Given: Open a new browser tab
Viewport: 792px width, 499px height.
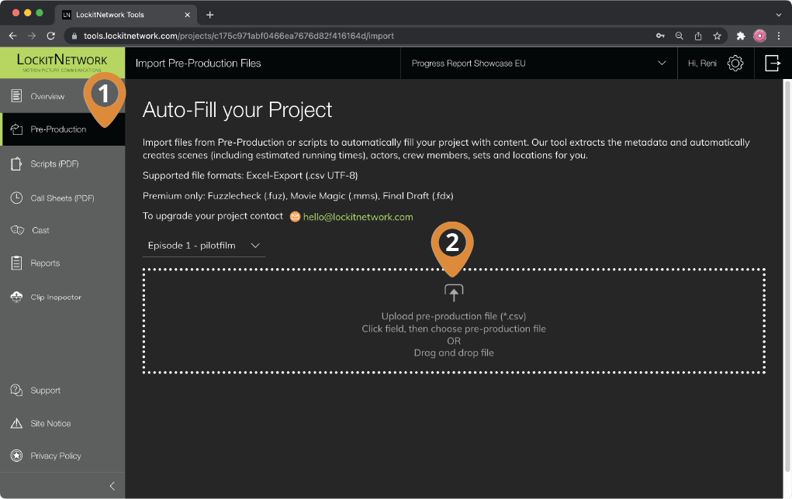Looking at the screenshot, I should click(x=209, y=15).
